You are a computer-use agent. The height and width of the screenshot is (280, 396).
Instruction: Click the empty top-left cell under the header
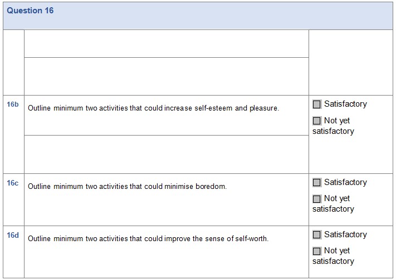[13, 62]
